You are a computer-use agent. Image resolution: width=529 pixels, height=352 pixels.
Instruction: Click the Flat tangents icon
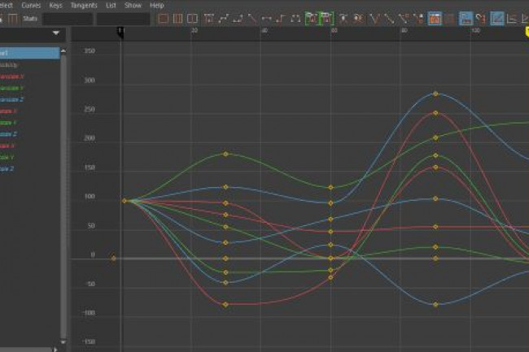tap(266, 18)
